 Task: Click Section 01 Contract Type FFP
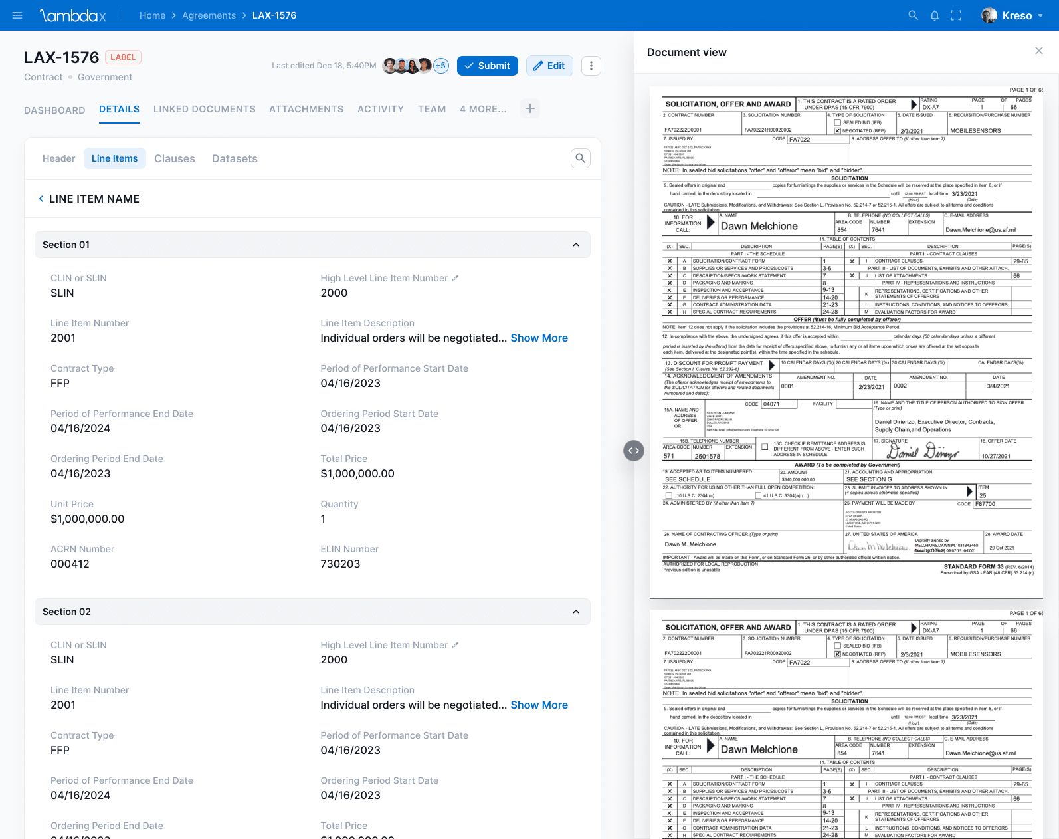[x=60, y=383]
